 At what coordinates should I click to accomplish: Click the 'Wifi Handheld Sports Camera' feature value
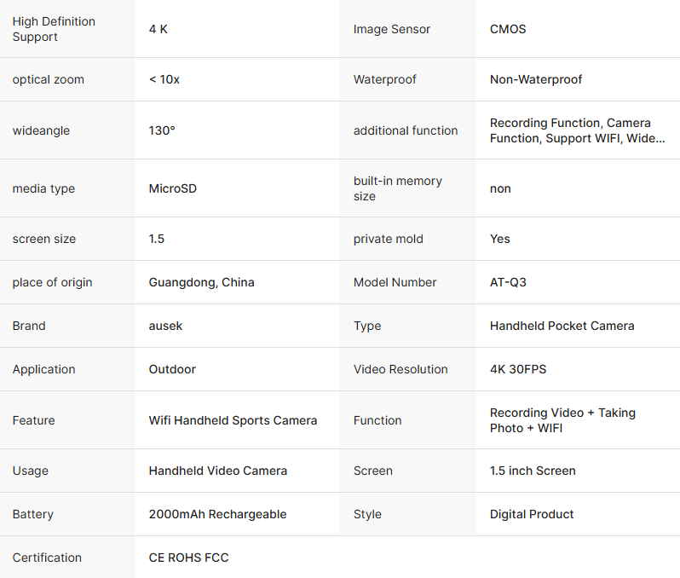coord(233,420)
